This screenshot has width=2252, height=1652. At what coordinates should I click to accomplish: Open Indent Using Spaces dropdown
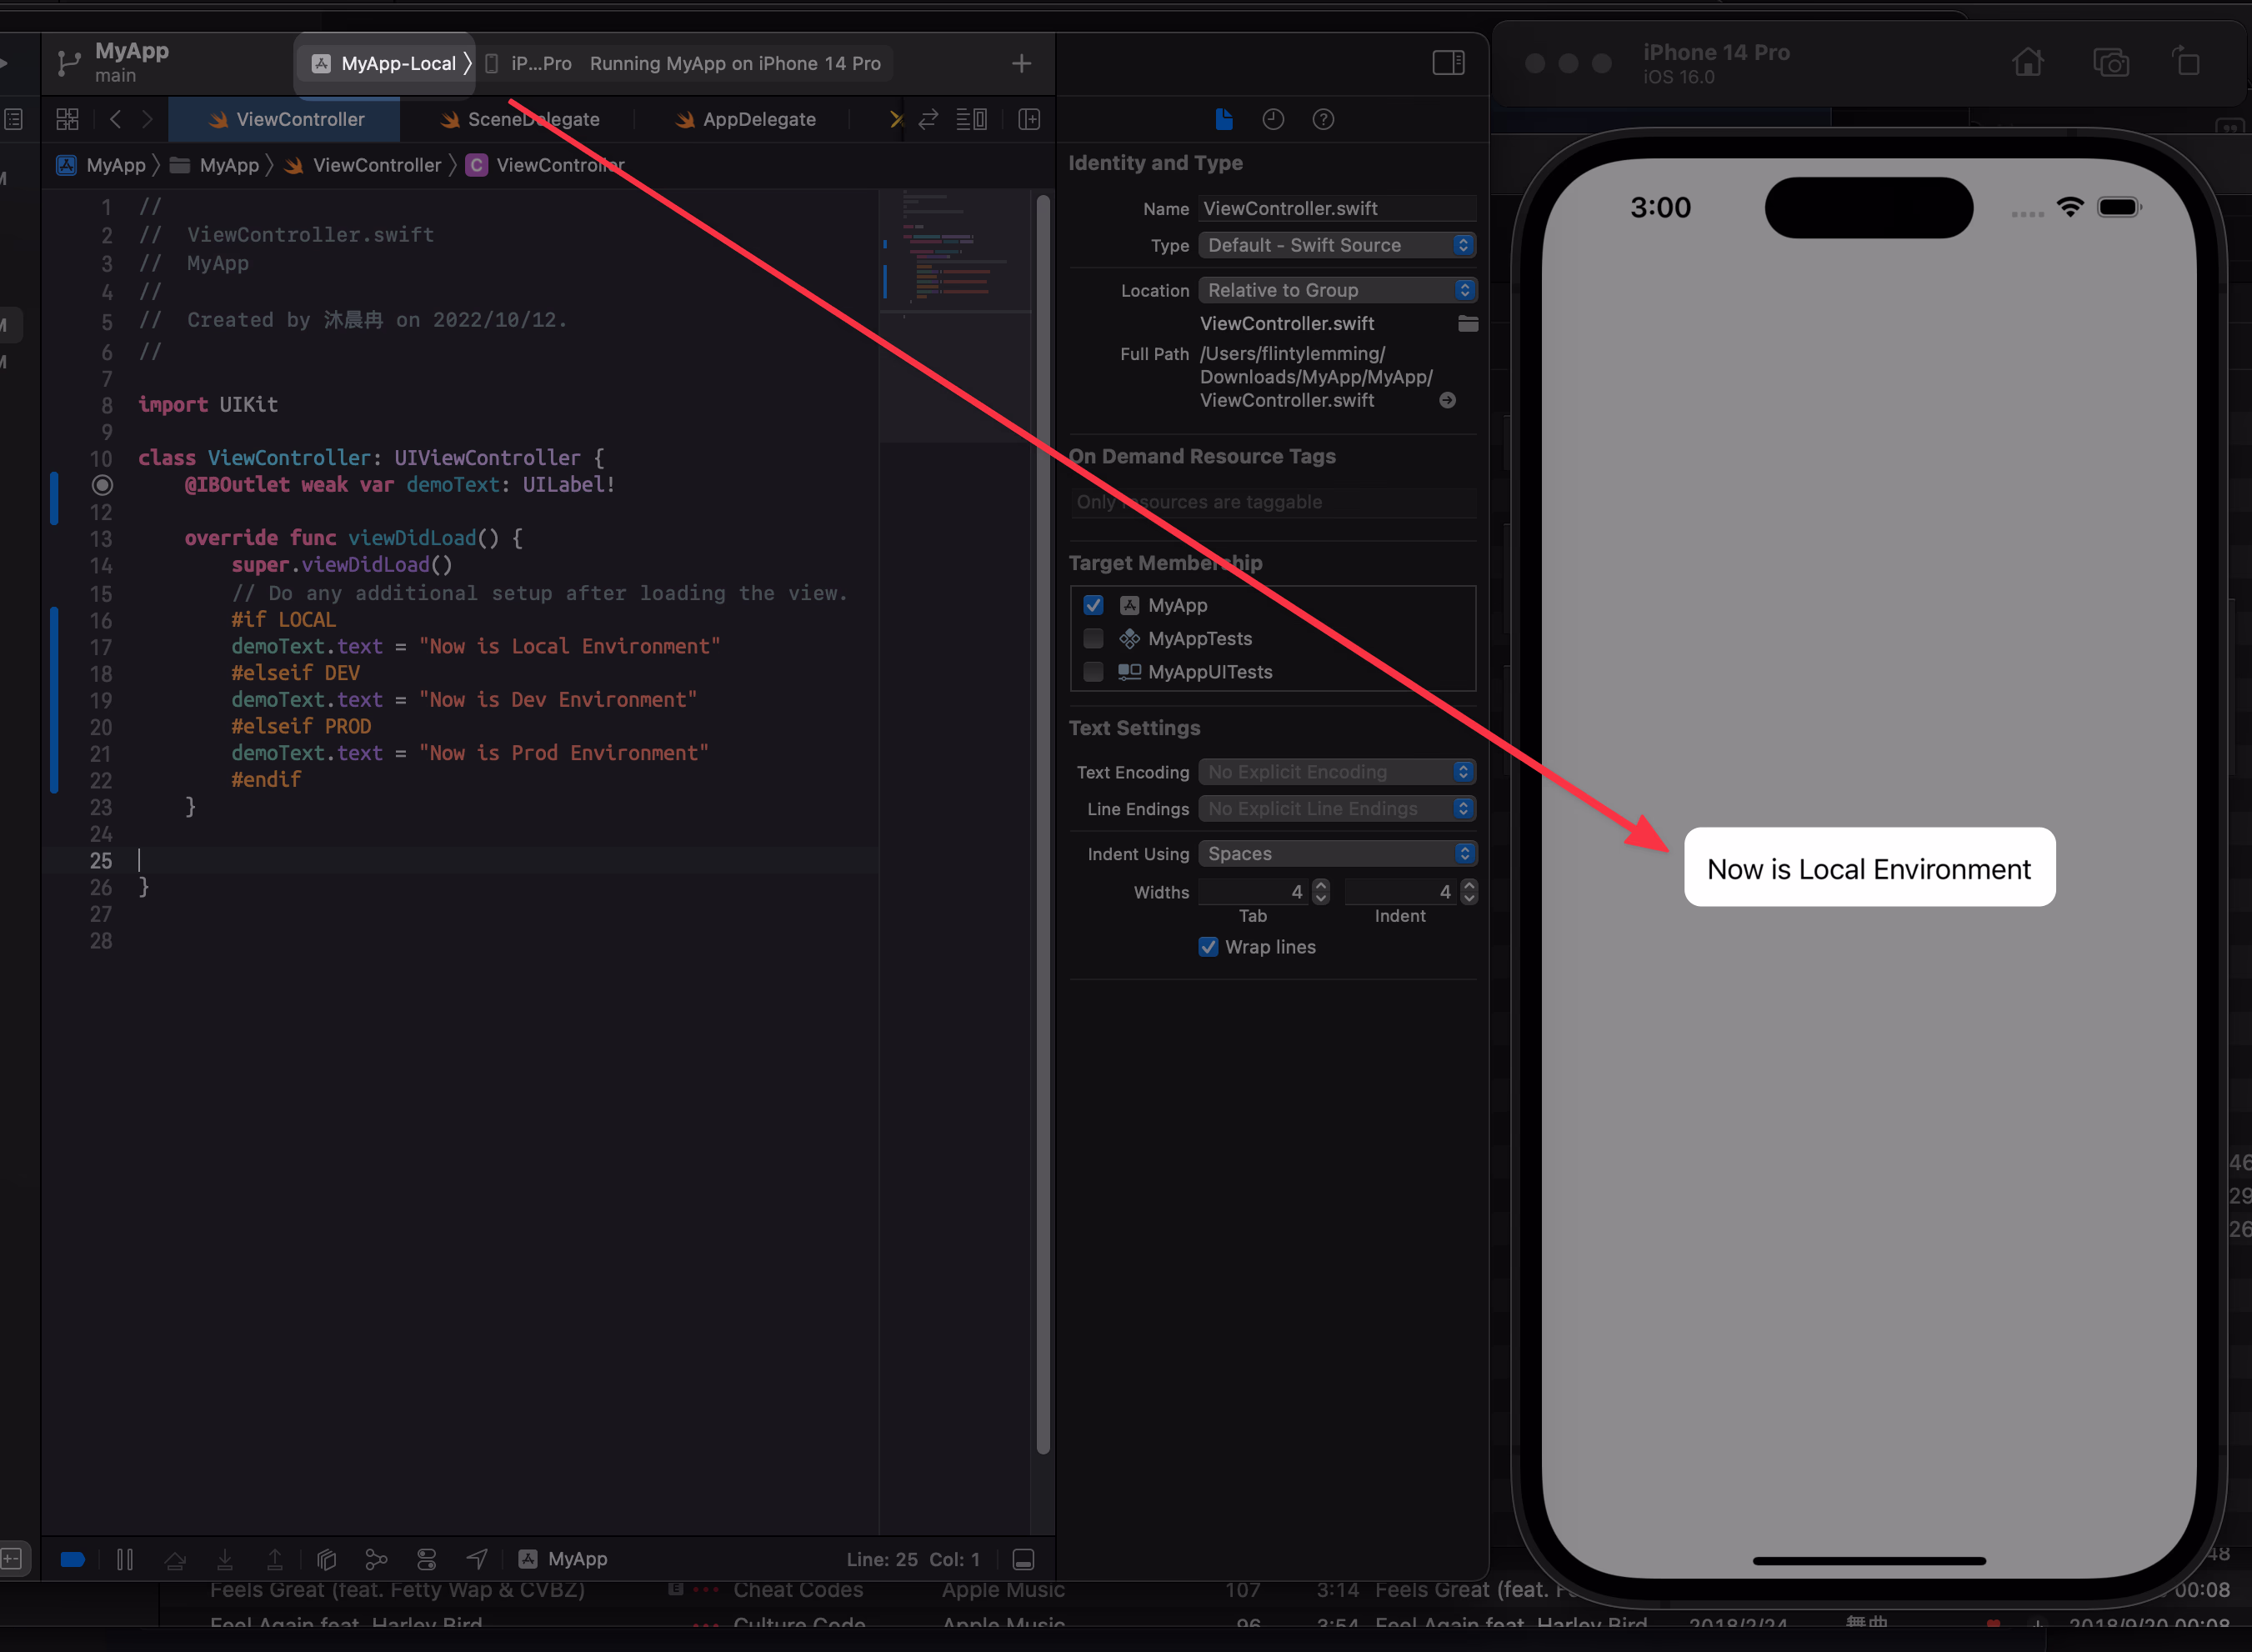[x=1337, y=853]
